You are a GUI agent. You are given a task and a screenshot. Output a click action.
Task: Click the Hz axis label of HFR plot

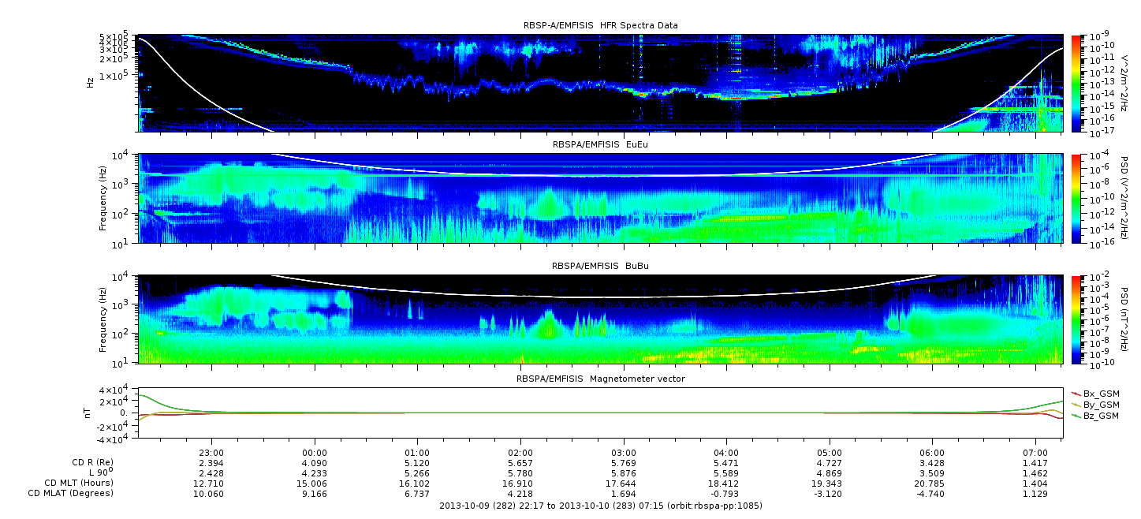pos(91,81)
